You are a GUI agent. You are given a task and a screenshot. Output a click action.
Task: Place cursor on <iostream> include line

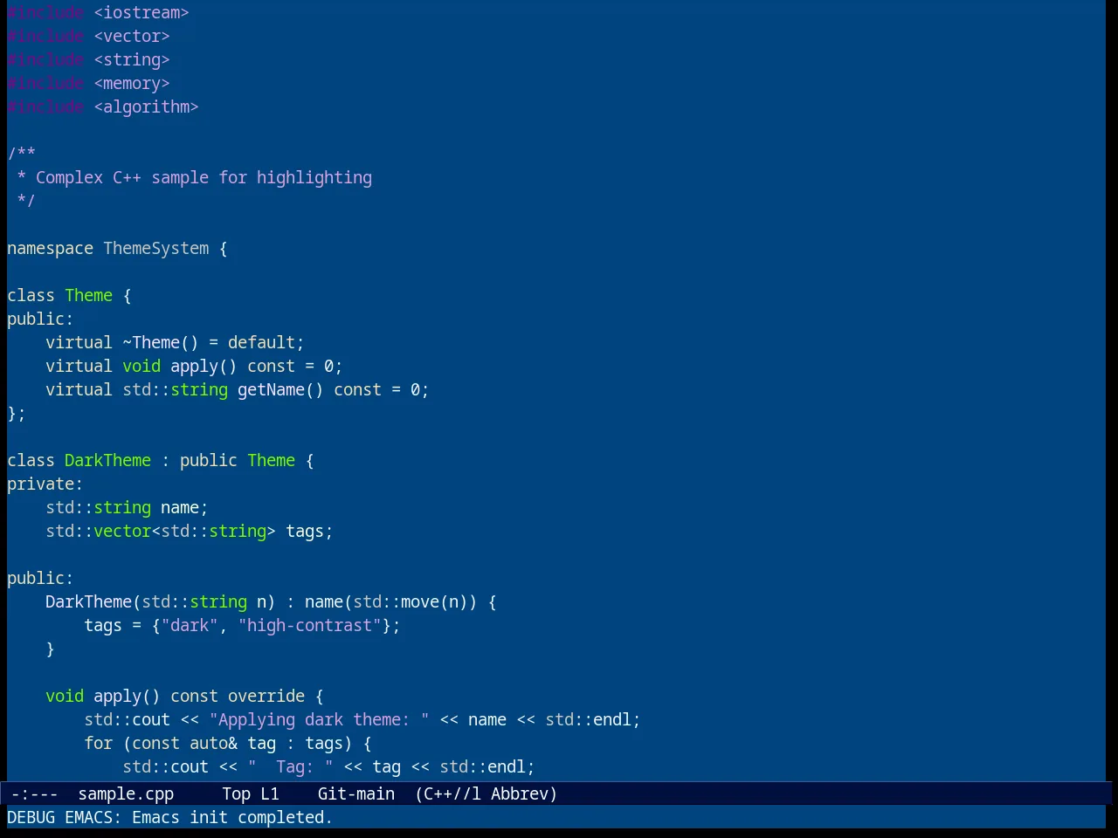coord(99,12)
